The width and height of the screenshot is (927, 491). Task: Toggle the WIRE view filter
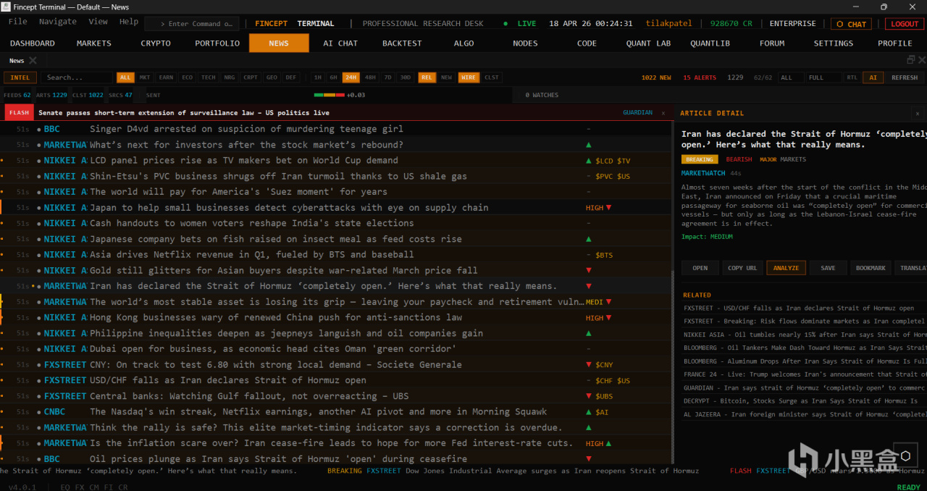469,77
